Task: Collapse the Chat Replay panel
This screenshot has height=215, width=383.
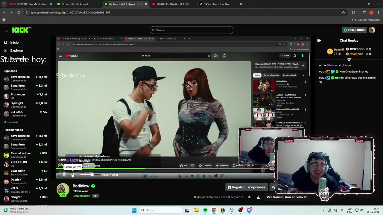Action: tap(319, 40)
